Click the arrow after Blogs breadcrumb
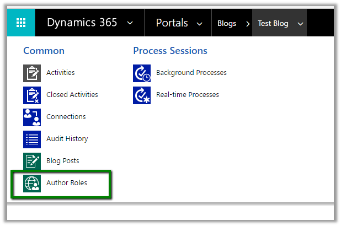Screen dimensions: 341x226 click(247, 24)
